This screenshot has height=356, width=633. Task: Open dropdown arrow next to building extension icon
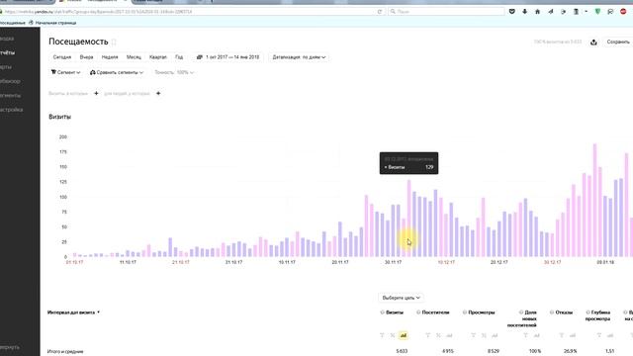pyautogui.click(x=587, y=12)
